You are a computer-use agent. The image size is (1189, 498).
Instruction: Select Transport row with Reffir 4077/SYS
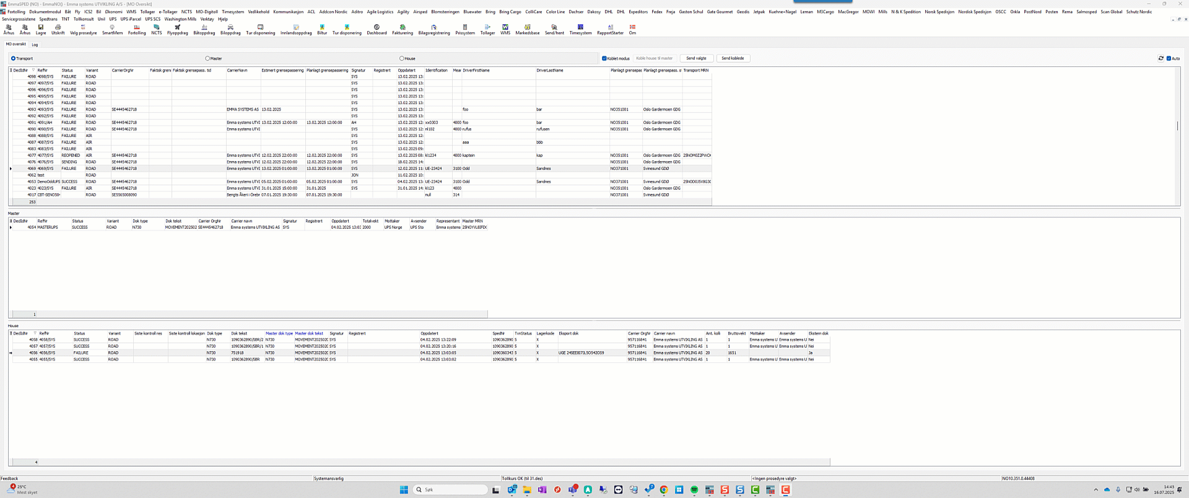[361, 155]
